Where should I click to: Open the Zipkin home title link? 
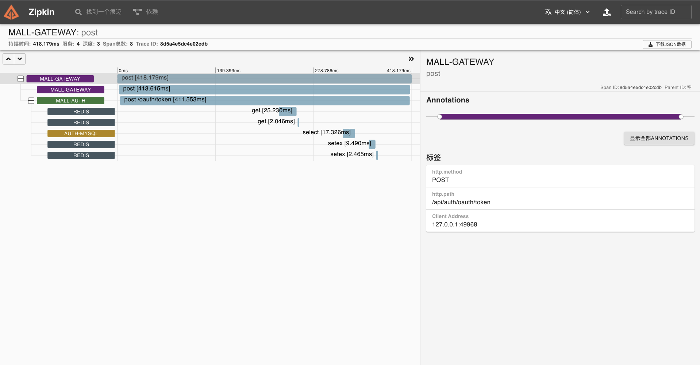42,12
